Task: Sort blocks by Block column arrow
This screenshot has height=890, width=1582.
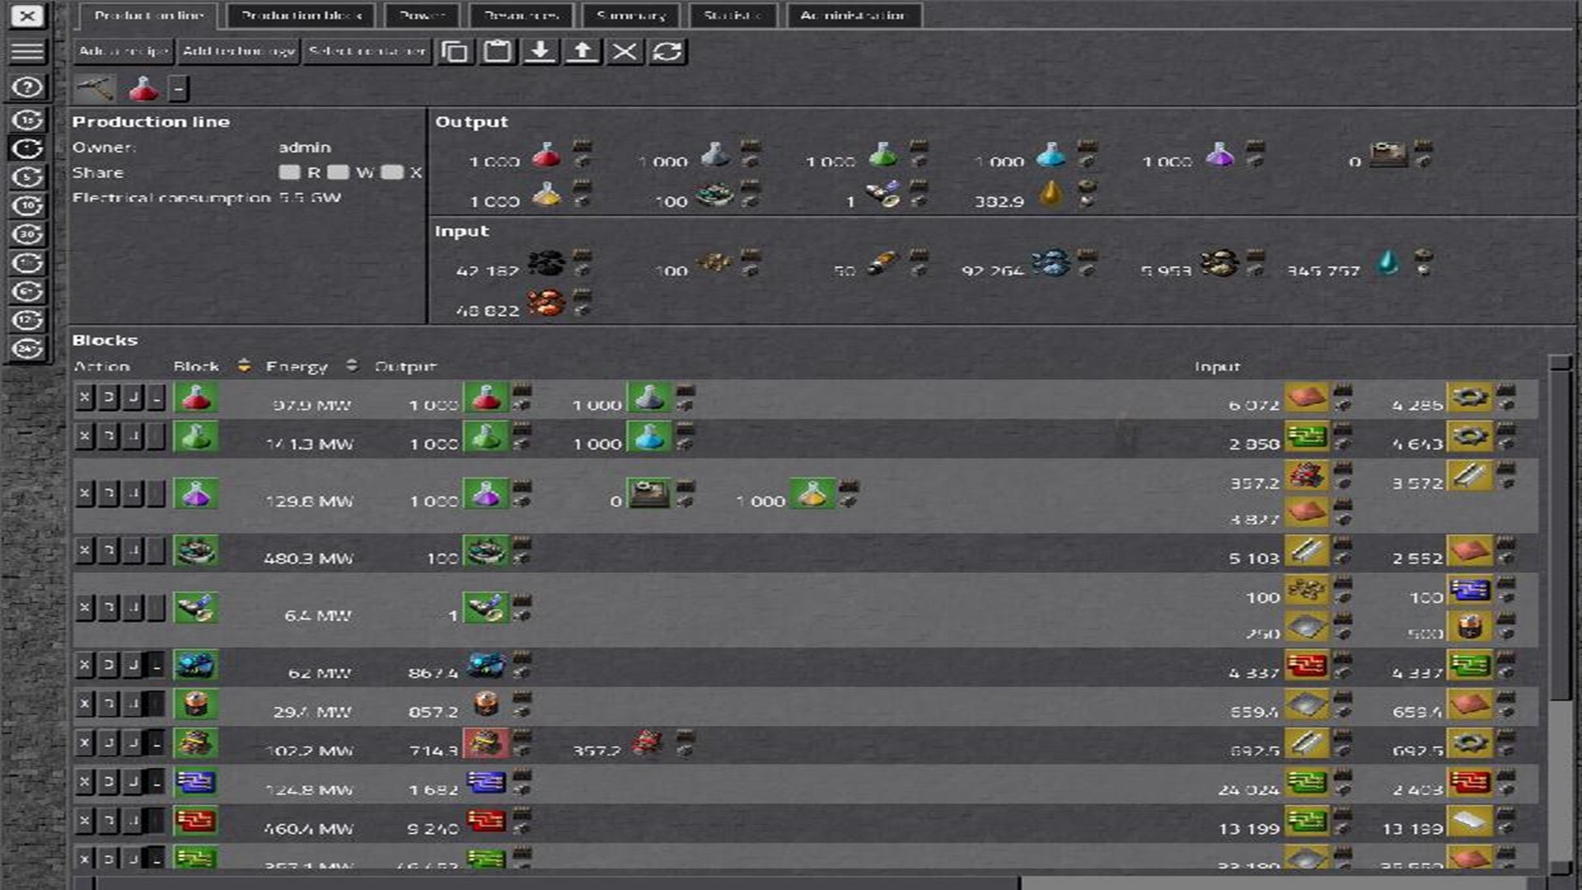Action: [244, 365]
